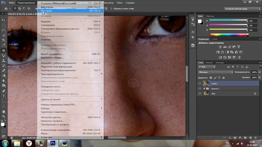
Task: Toggle lock layer position
Action: tap(219, 78)
